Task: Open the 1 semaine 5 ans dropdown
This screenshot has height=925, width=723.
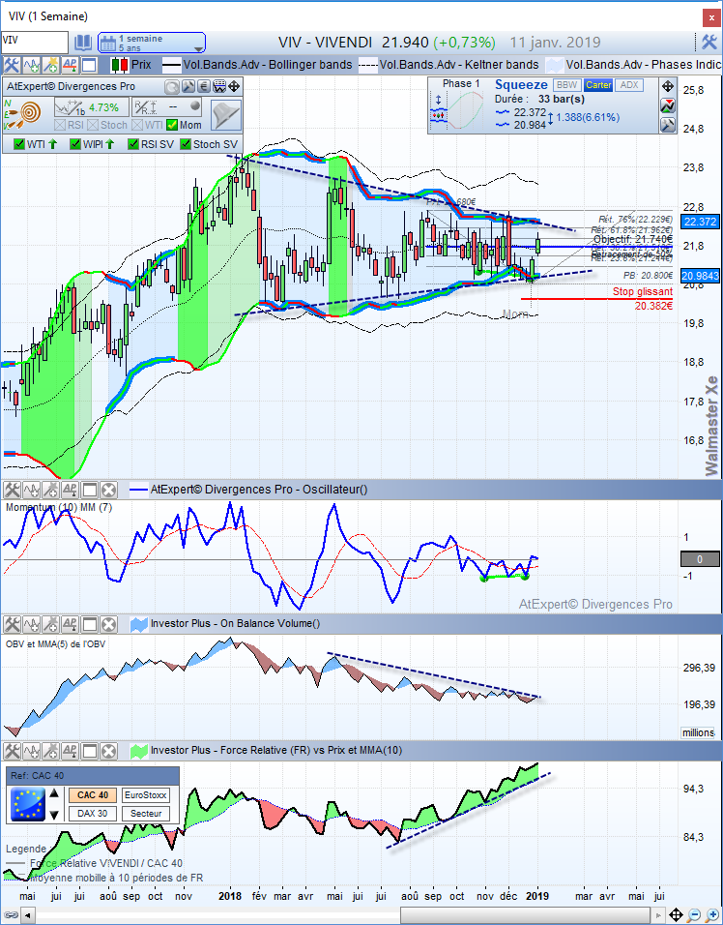Action: point(152,43)
